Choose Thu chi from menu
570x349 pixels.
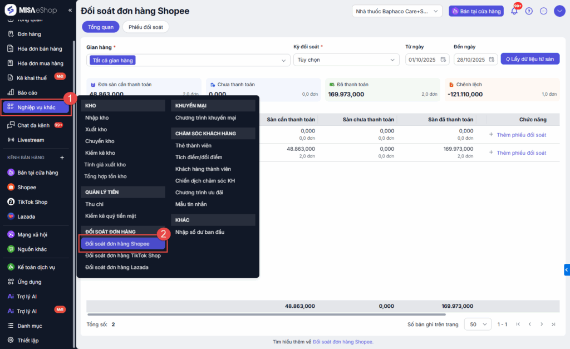click(94, 204)
